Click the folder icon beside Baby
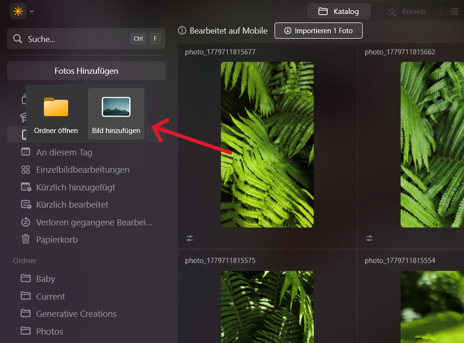The image size is (464, 343). click(x=26, y=278)
